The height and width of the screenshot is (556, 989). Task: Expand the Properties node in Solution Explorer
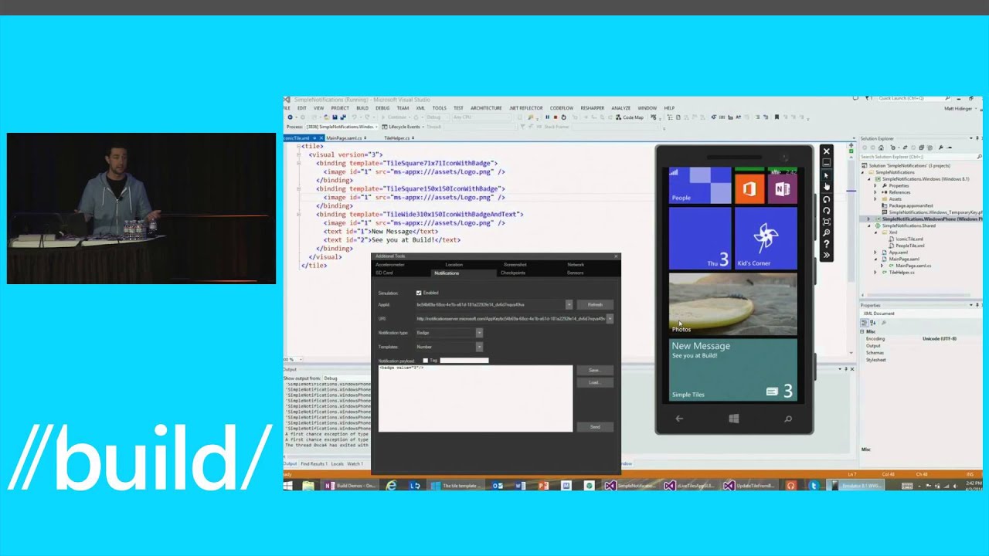tap(875, 185)
